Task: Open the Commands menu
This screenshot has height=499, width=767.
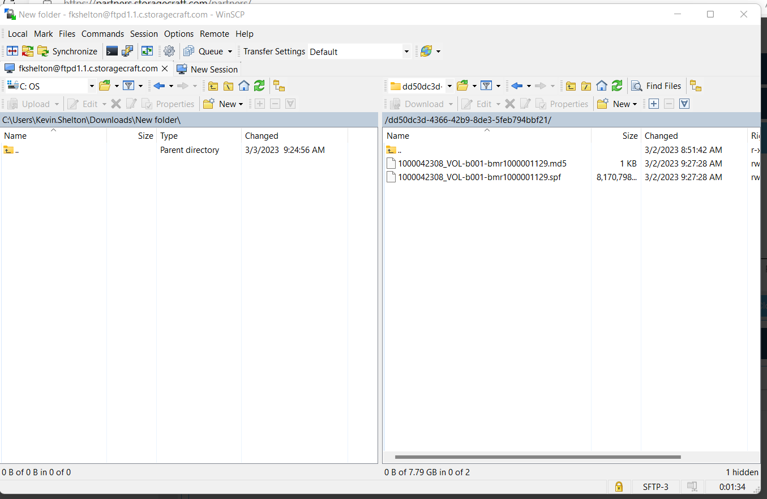Action: click(102, 34)
